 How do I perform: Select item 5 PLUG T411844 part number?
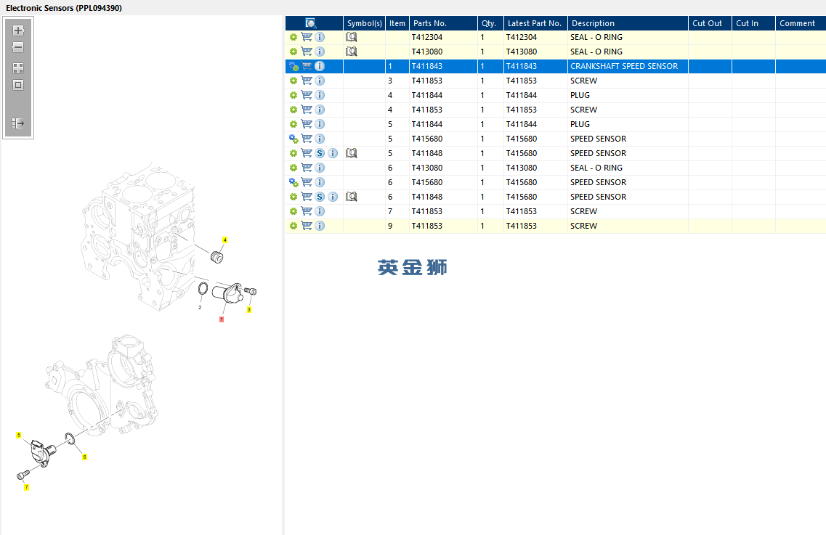tap(426, 124)
